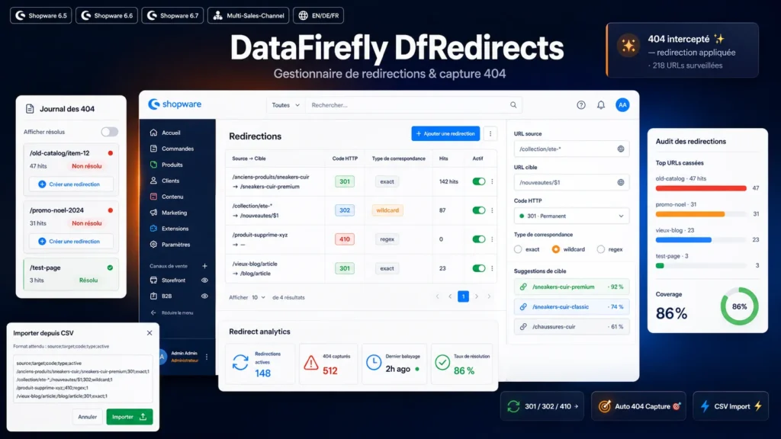Create a redirect for /promo-noel-2024
This screenshot has height=439, width=781.
tap(71, 242)
